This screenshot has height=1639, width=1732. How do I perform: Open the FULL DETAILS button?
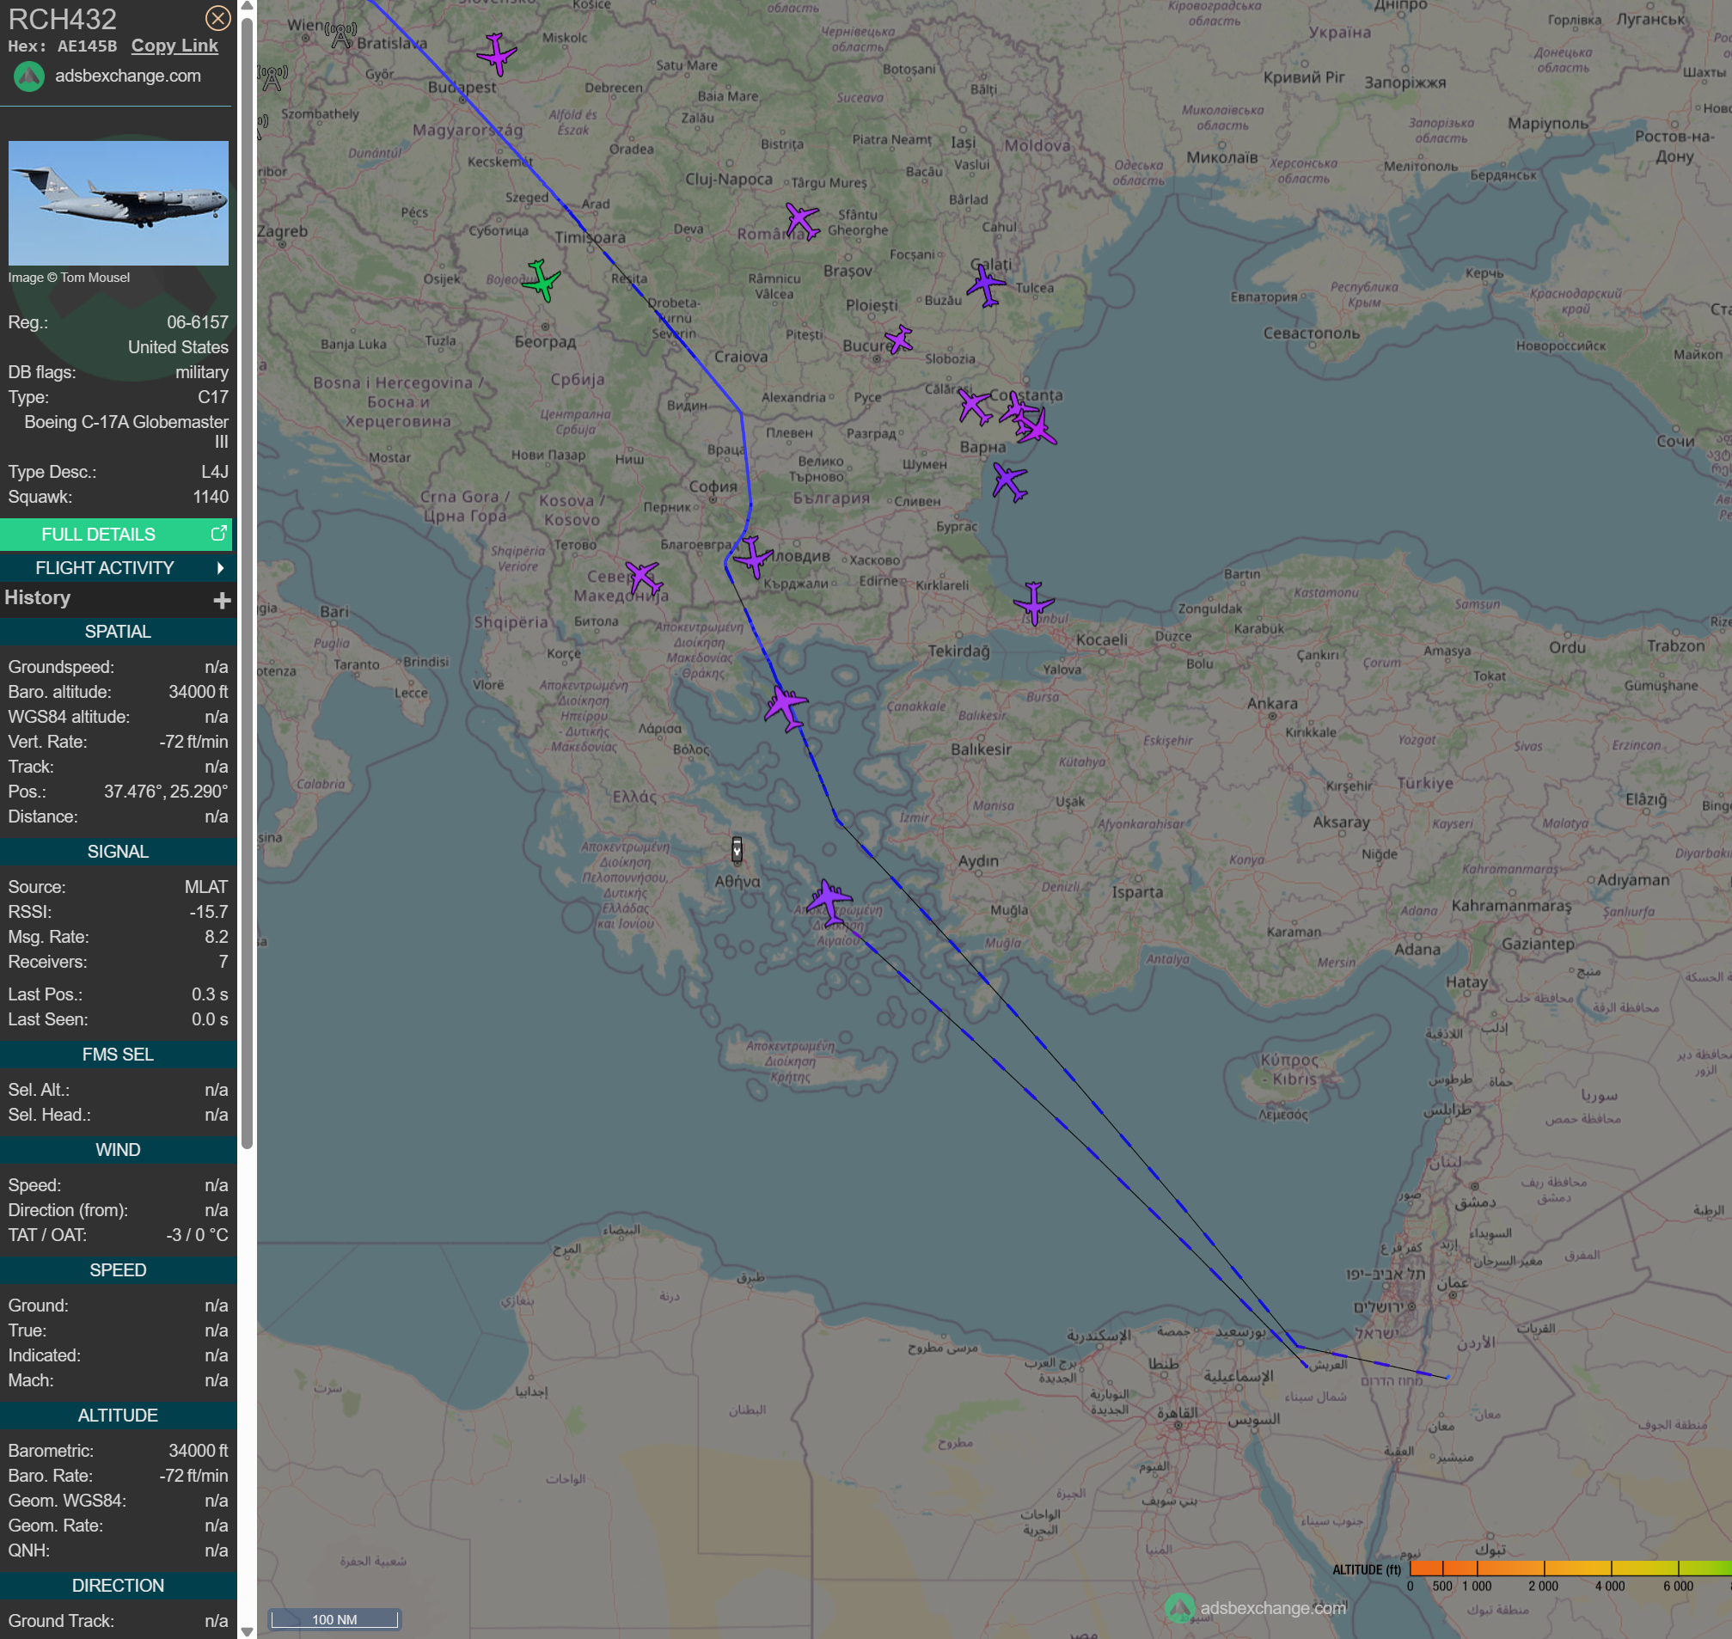tap(116, 534)
